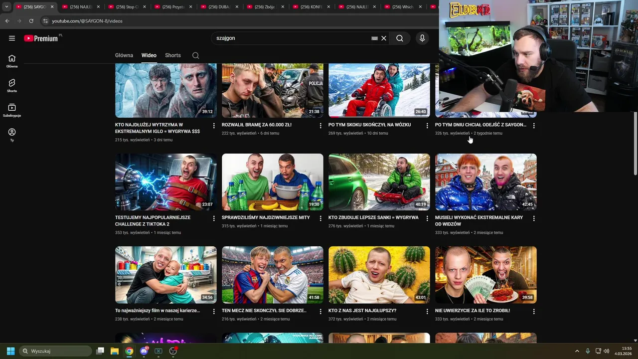Reload the current page
This screenshot has width=638, height=359.
pos(31,21)
